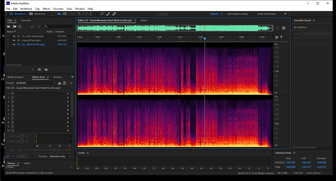Click the favorite star in Effects Rack

[x=71, y=83]
